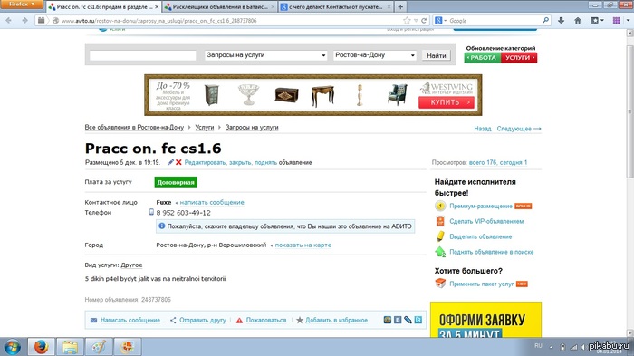Click the Avito search text field

click(142, 55)
